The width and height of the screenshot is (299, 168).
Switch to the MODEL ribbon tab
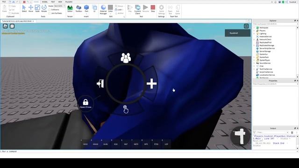point(45,2)
